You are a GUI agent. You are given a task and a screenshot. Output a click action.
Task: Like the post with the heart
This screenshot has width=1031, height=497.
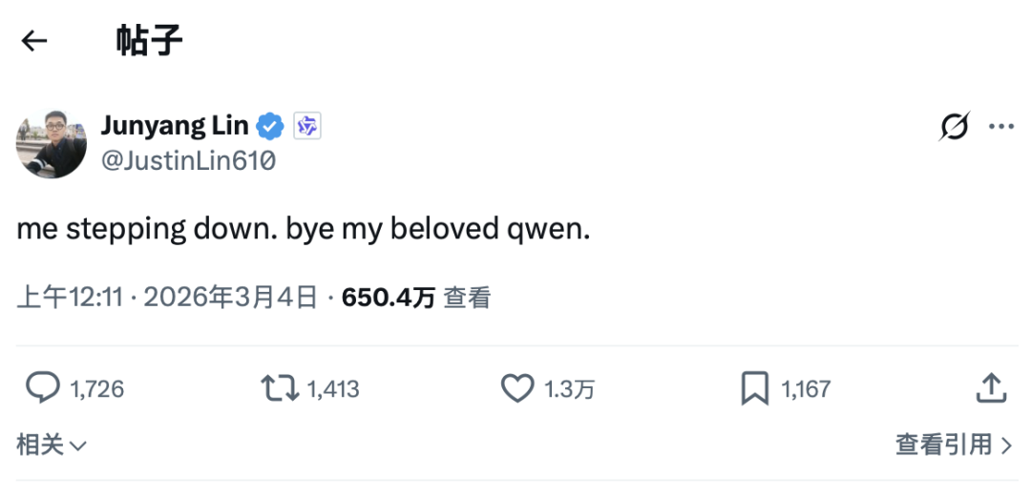pyautogui.click(x=517, y=387)
